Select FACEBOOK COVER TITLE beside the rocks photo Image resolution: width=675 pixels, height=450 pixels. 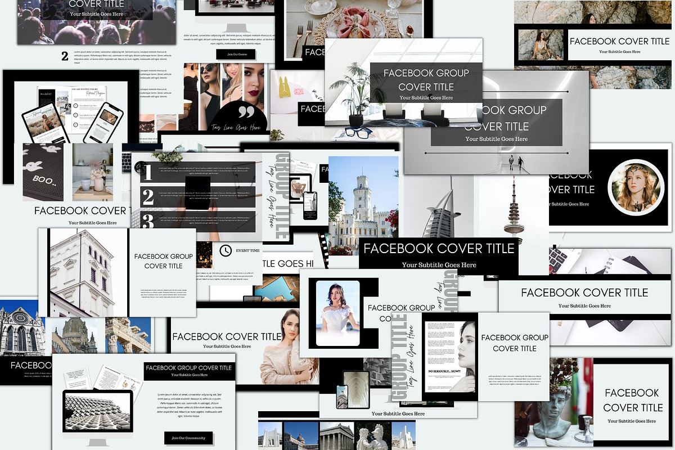point(620,41)
